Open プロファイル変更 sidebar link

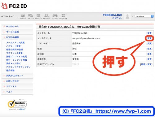tap(14, 53)
